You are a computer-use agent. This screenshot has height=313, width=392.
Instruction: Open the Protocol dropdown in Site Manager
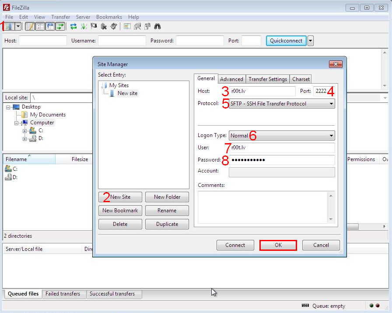282,104
